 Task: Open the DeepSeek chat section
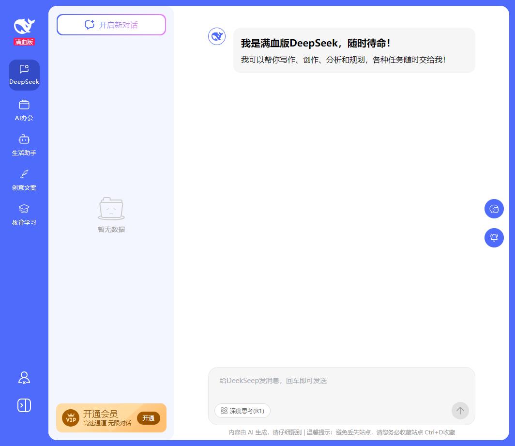coord(24,75)
